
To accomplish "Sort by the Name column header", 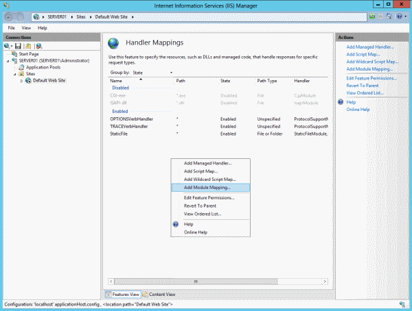I will (x=142, y=81).
